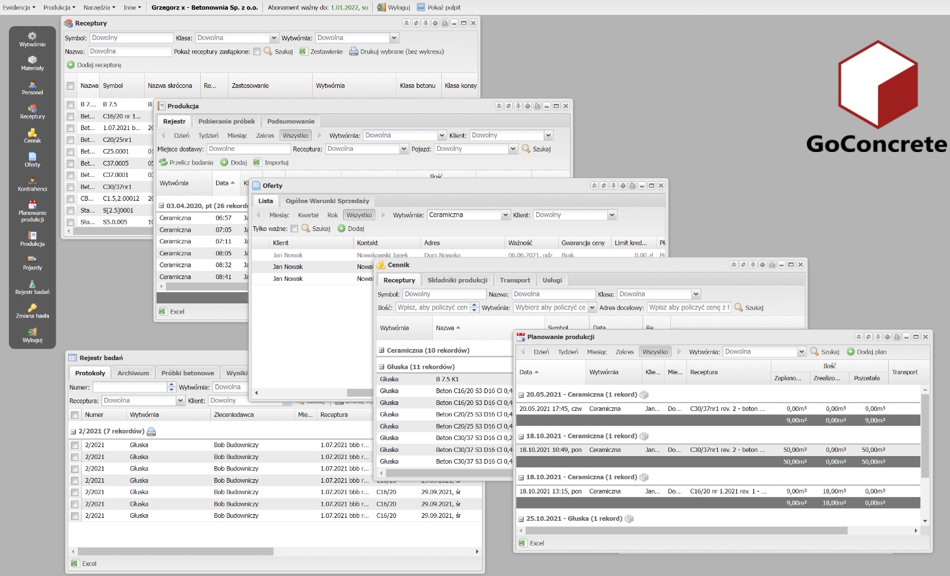Check select-all header checkbox in Receptury
950x576 pixels.
tap(70, 86)
